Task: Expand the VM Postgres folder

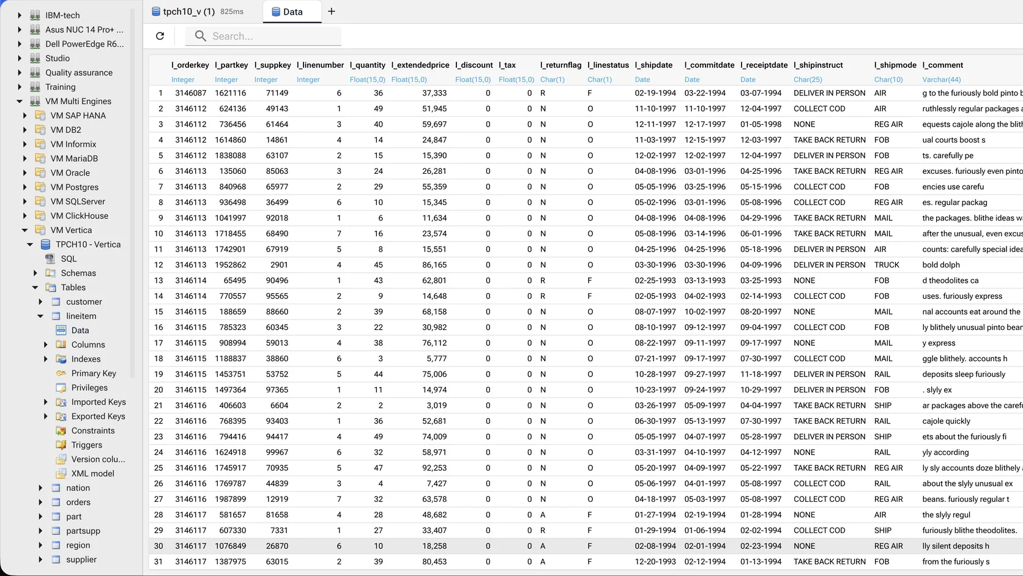Action: (25, 187)
